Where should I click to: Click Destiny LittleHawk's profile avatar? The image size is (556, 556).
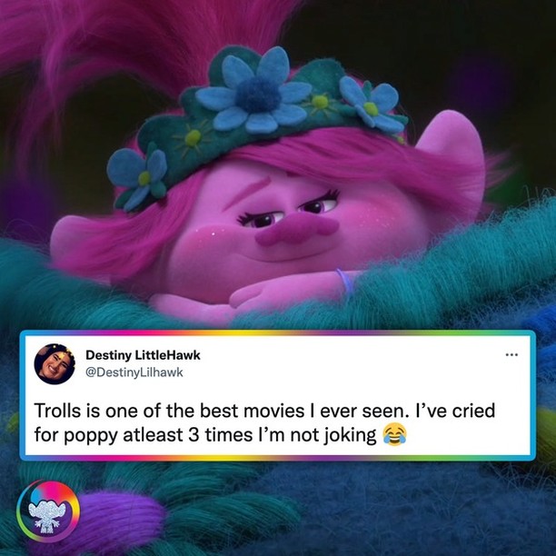click(55, 363)
